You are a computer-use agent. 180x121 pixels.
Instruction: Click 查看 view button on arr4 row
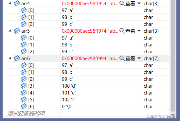point(130,4)
